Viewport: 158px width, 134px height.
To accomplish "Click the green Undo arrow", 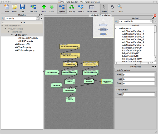I will [44, 7].
